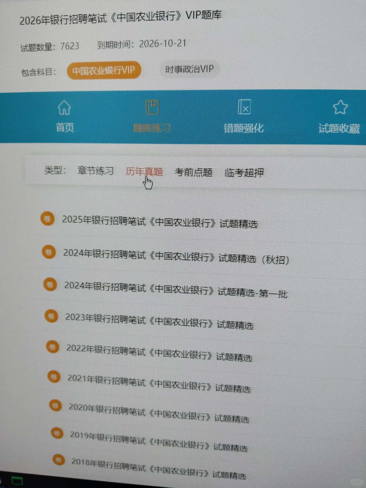Go to 首页 nav label

[x=65, y=127]
